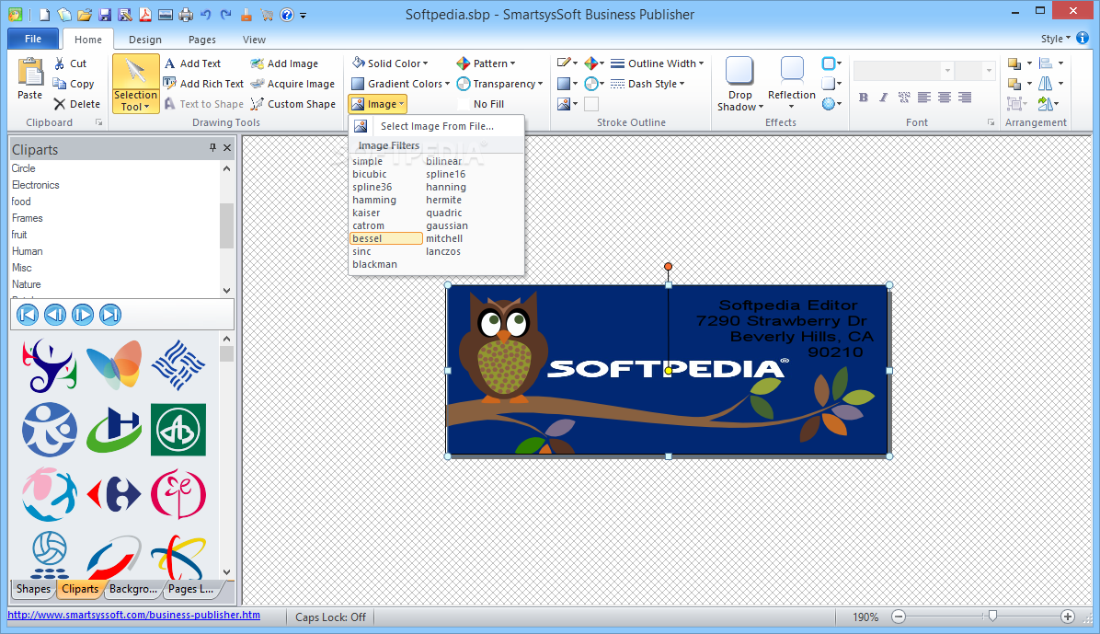Click Add Image tool
Viewport: 1100px width, 634px height.
click(284, 63)
